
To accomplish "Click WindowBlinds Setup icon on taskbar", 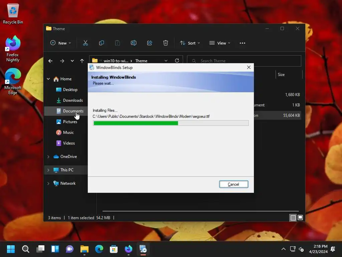I will tap(143, 249).
